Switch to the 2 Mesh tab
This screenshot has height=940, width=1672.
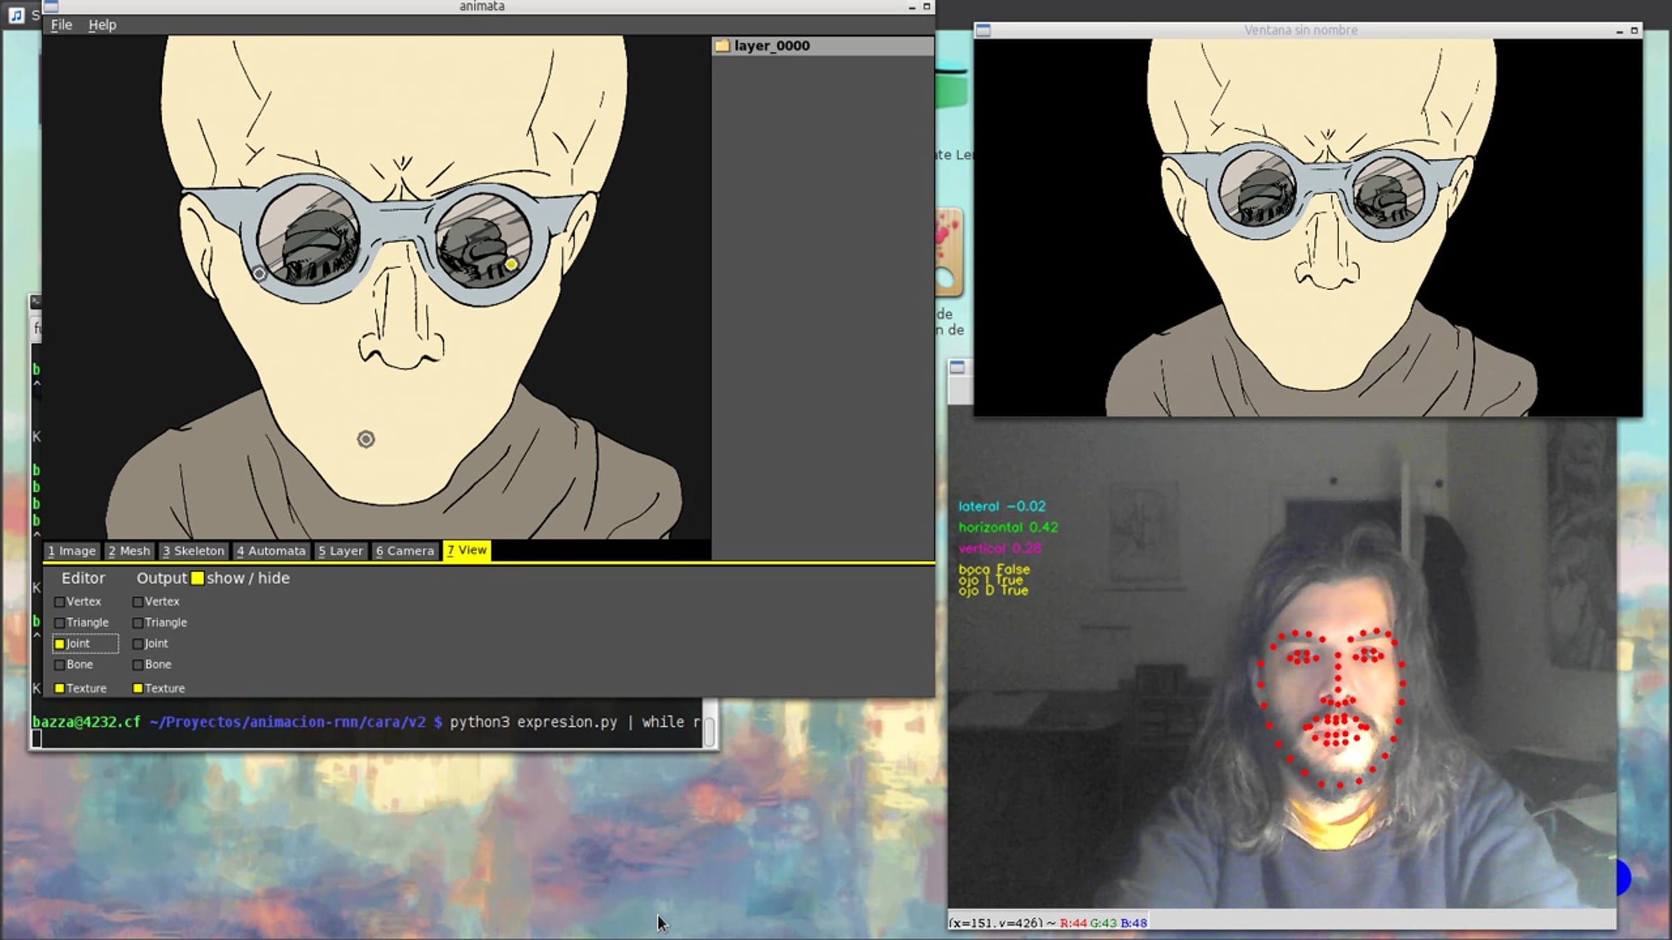click(x=129, y=551)
